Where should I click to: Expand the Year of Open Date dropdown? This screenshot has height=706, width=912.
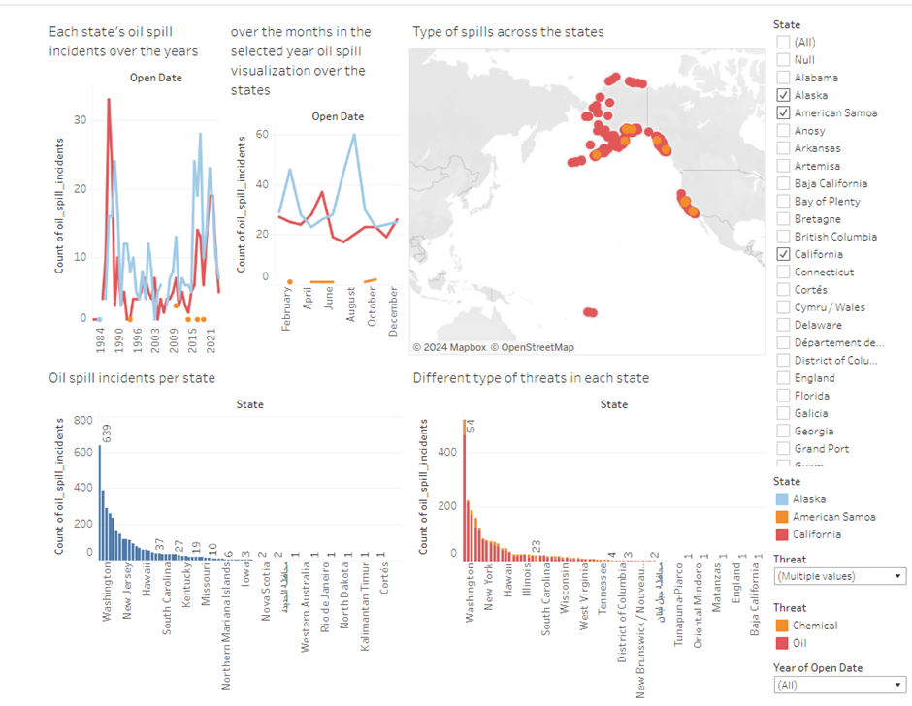coord(839,685)
